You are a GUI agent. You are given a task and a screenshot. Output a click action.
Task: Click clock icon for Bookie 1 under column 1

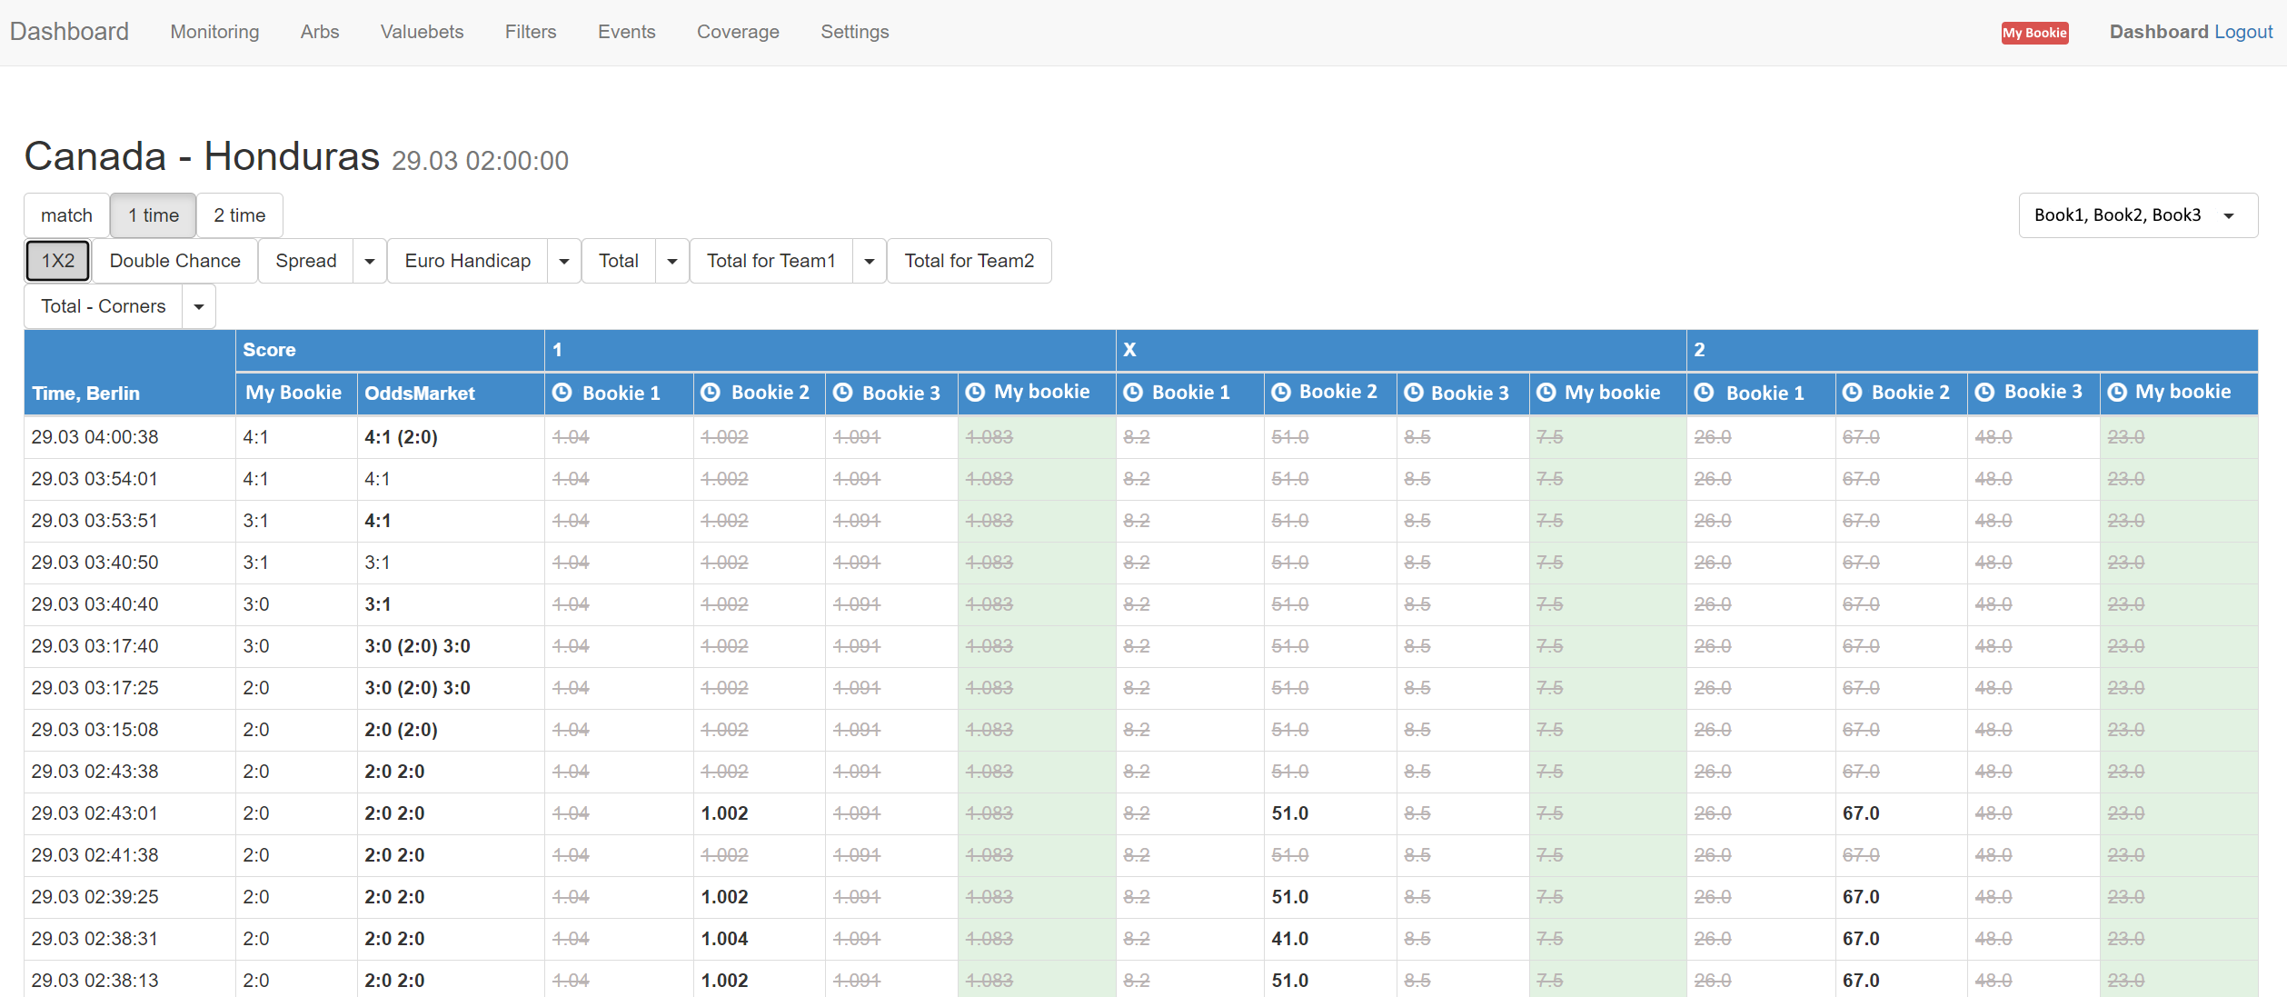click(x=562, y=393)
